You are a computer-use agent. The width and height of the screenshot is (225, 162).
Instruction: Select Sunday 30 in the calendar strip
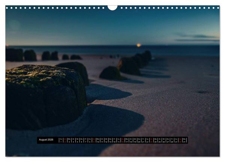180,140
